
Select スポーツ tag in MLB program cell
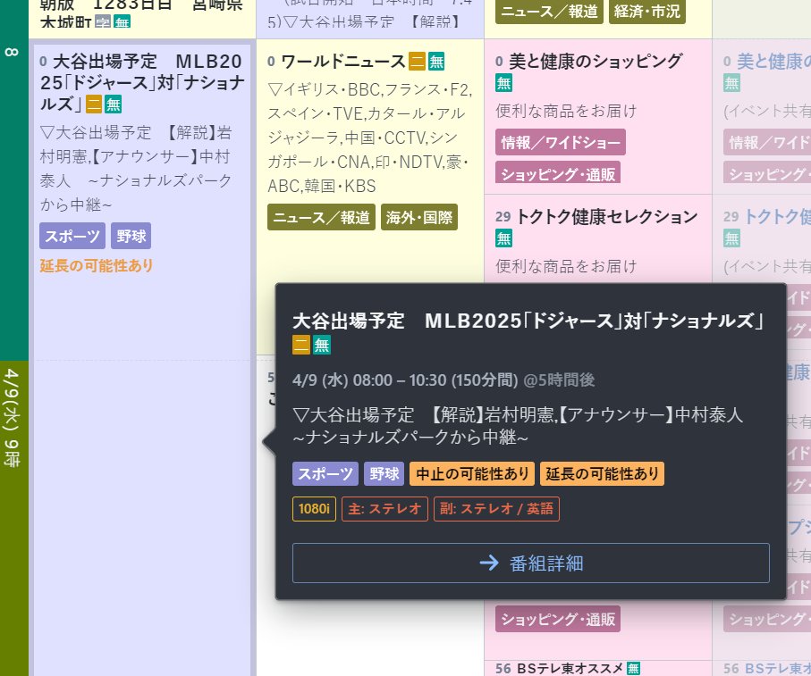pyautogui.click(x=72, y=236)
